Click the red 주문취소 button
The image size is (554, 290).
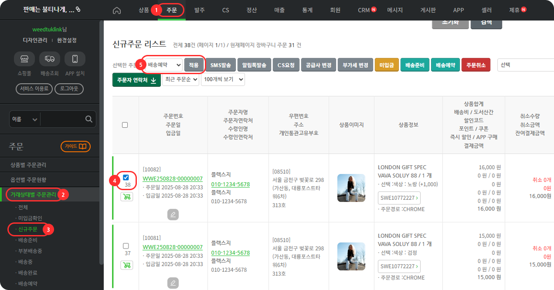coord(476,65)
